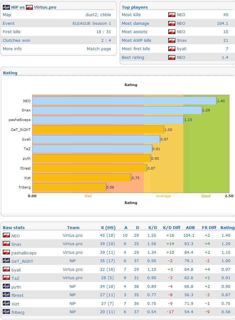Viewport: 235px width, 320px height.
Task: Open NEO's profile in Most Kills row
Action: (x=181, y=15)
